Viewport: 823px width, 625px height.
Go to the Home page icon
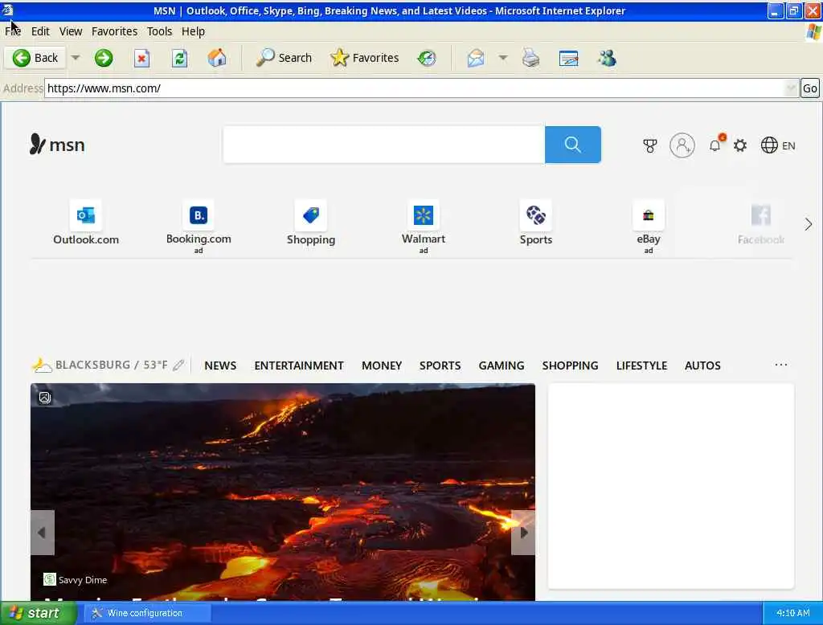(x=217, y=58)
